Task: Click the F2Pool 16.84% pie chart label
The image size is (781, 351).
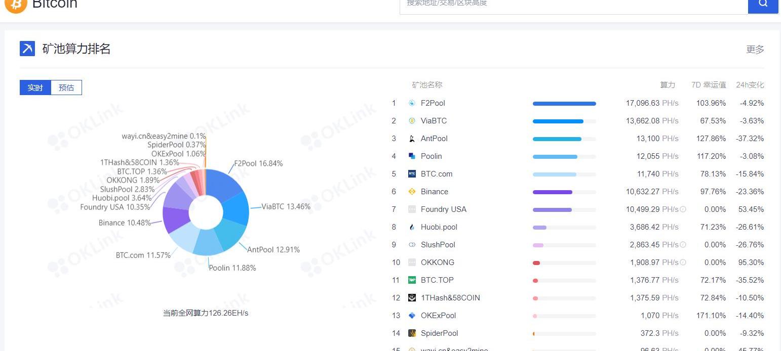Action: point(258,163)
